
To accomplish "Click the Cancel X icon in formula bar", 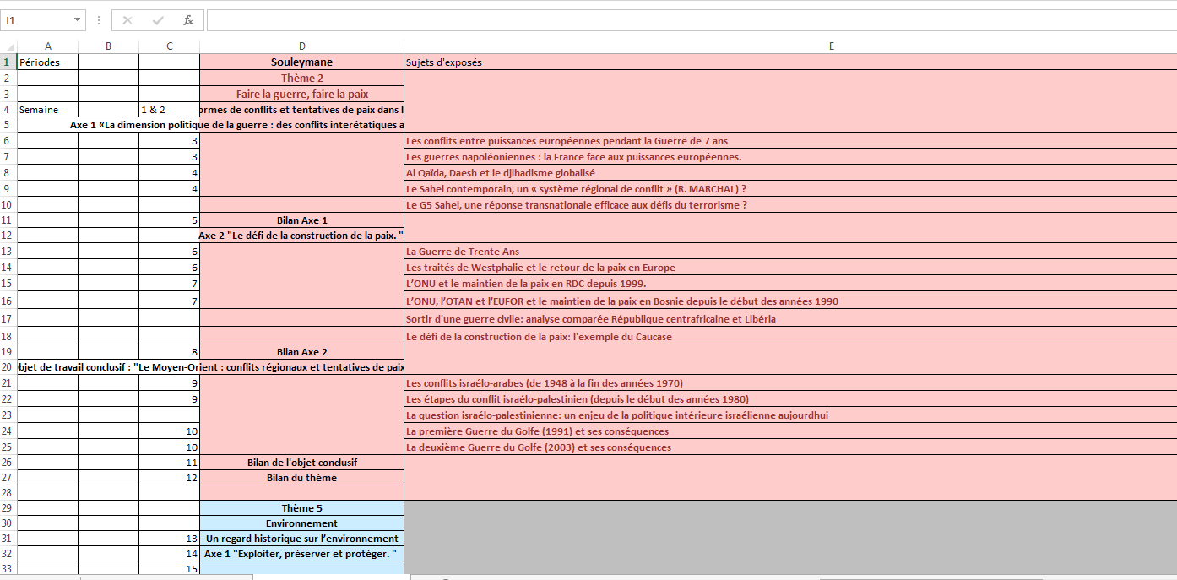I will pyautogui.click(x=127, y=20).
